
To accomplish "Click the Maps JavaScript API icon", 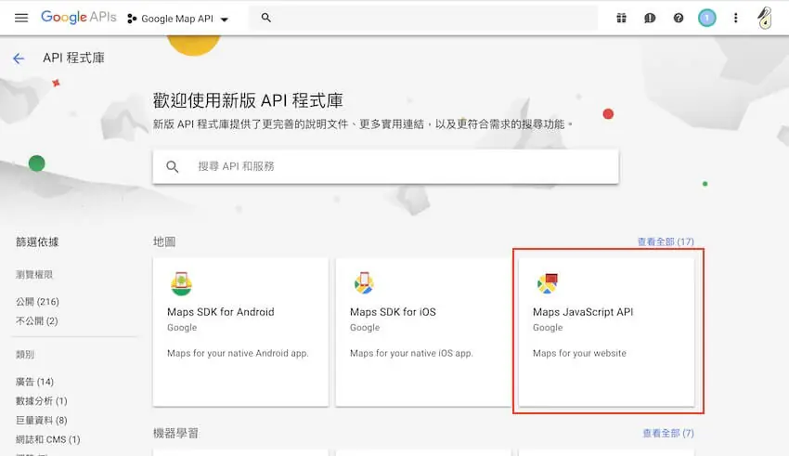I will tap(548, 283).
